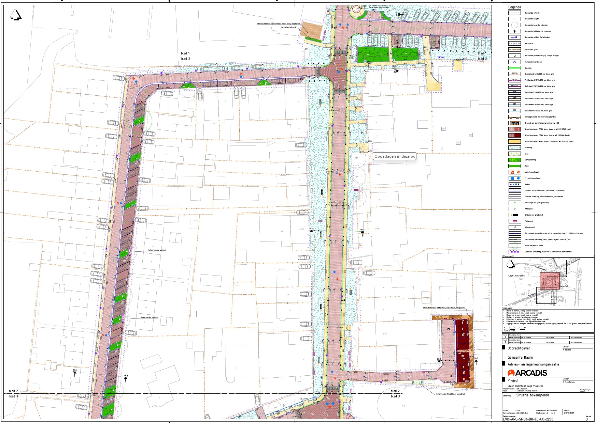596x423 pixels.
Task: Click the 'Bestaande brandkraan' legend symbol
Action: tap(514, 62)
